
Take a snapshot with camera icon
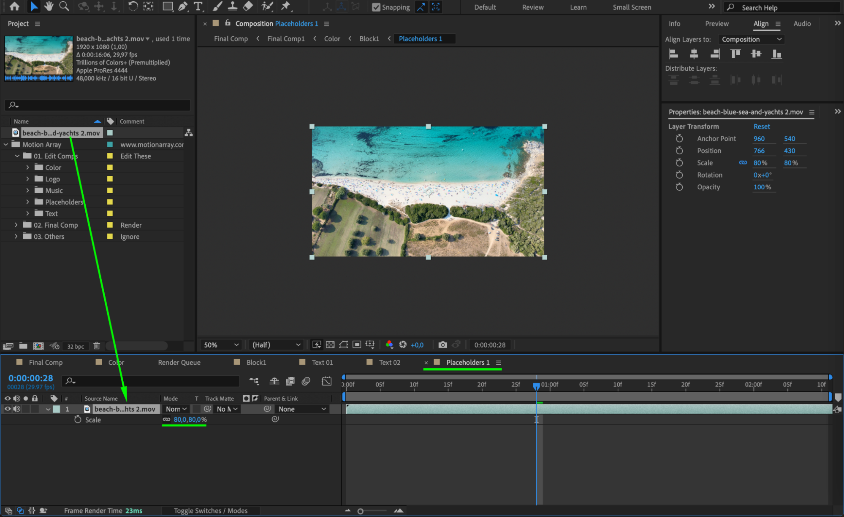click(442, 345)
